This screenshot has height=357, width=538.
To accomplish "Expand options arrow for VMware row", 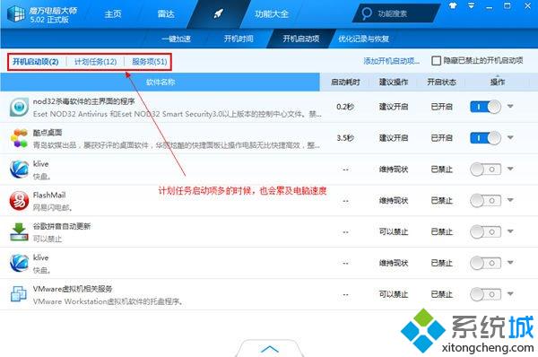I will tap(510, 293).
